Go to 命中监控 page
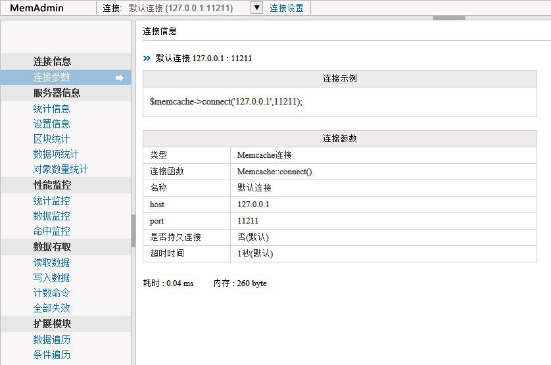The height and width of the screenshot is (365, 551). pos(52,231)
